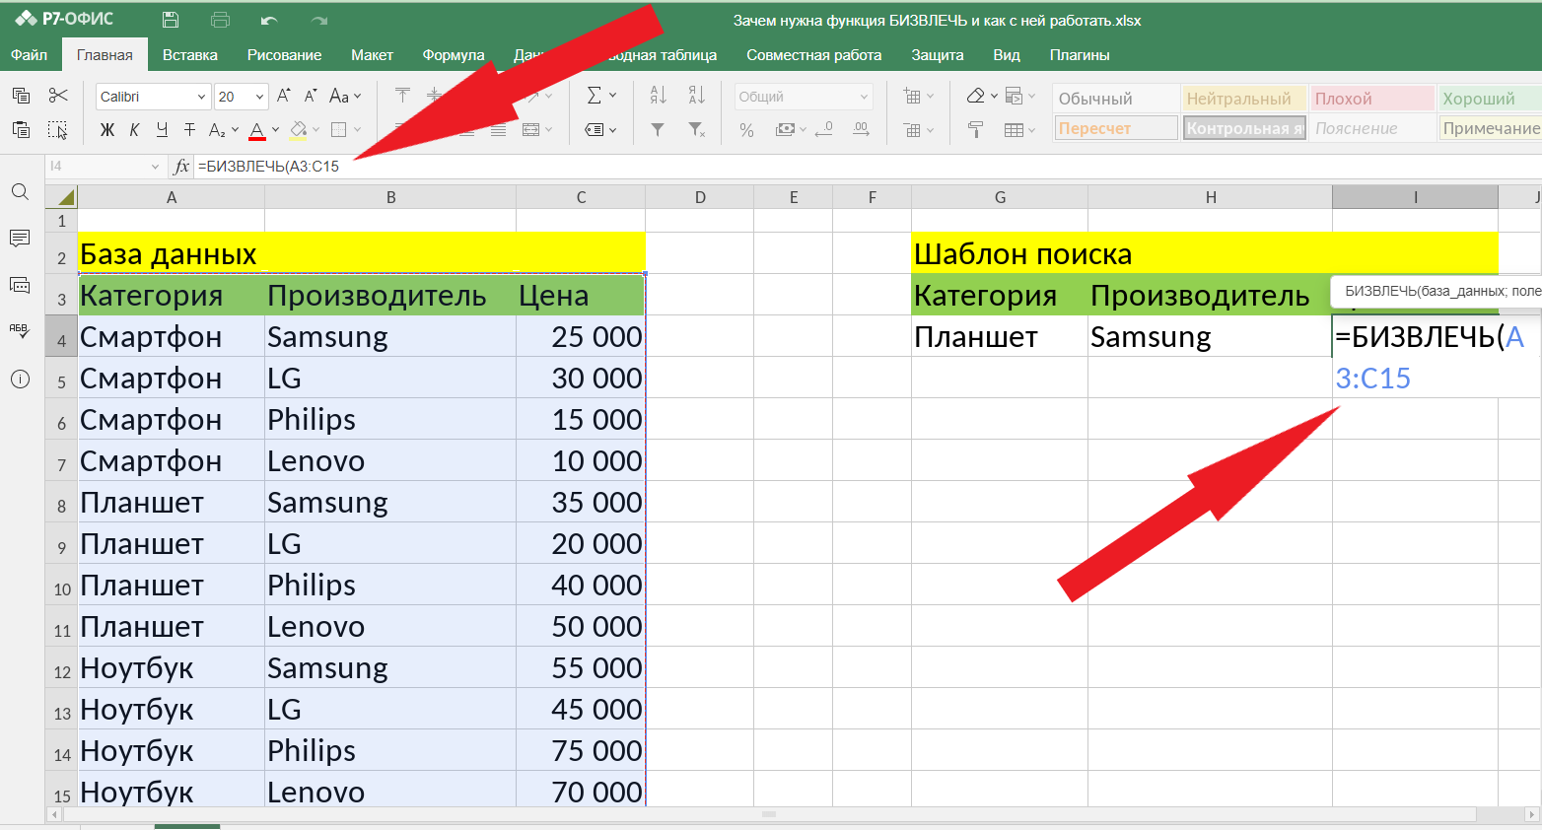Viewport: 1542px width, 830px height.
Task: Apply the Percent style
Action: (746, 129)
